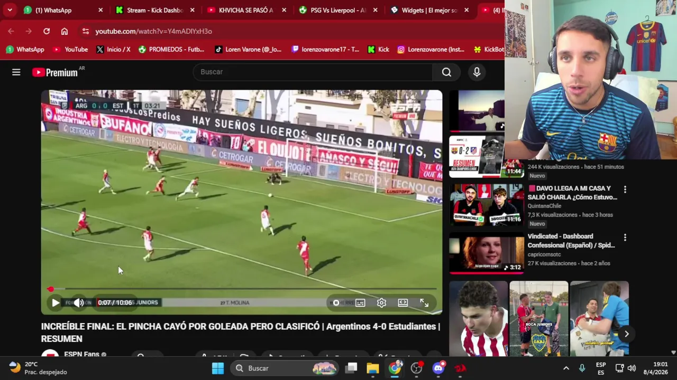This screenshot has width=677, height=380.
Task: Close the Kick Dashboard tab
Action: click(192, 10)
